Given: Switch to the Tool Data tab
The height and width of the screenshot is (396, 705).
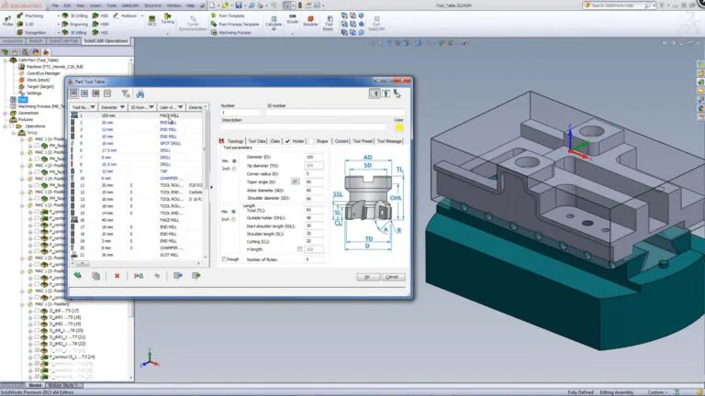Looking at the screenshot, I should click(256, 141).
